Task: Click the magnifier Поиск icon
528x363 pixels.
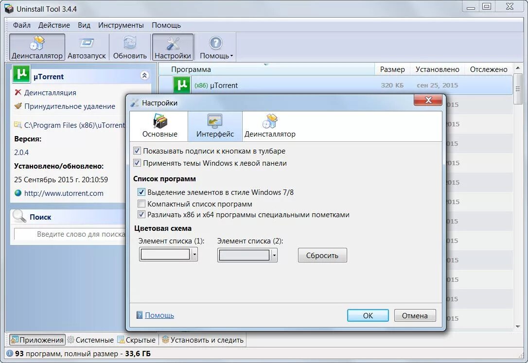Action: pos(19,216)
